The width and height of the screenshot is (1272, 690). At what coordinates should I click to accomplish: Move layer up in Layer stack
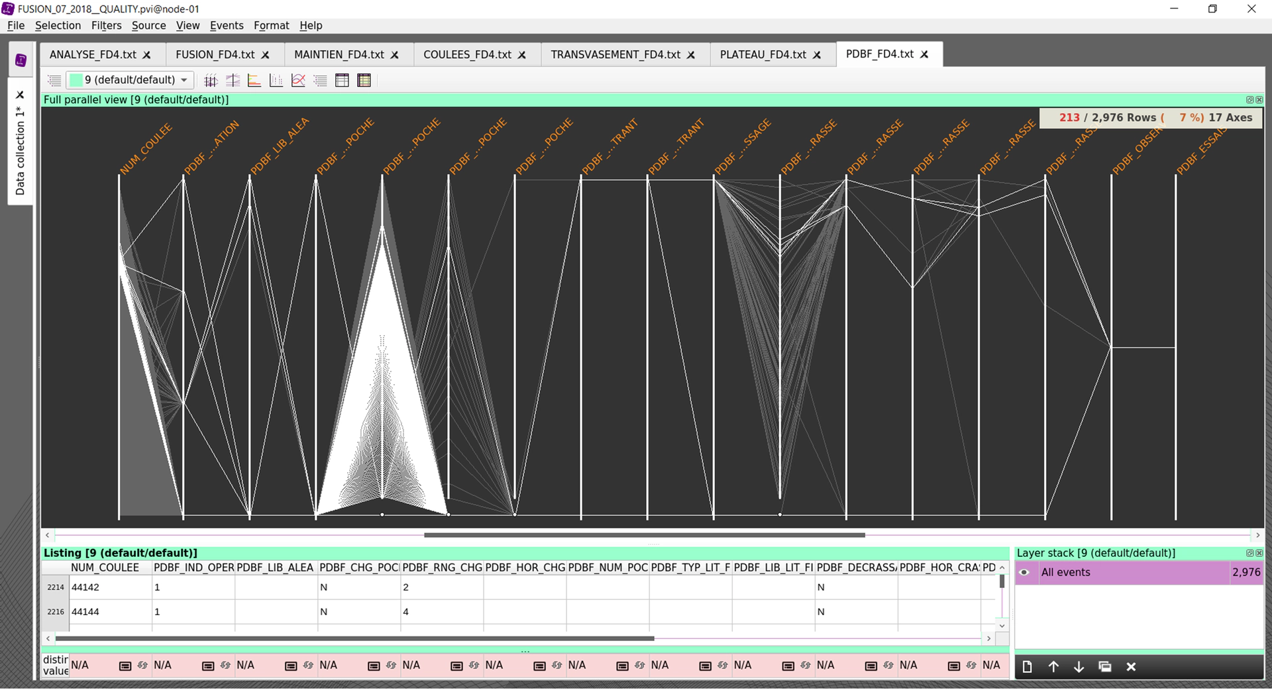pos(1053,667)
